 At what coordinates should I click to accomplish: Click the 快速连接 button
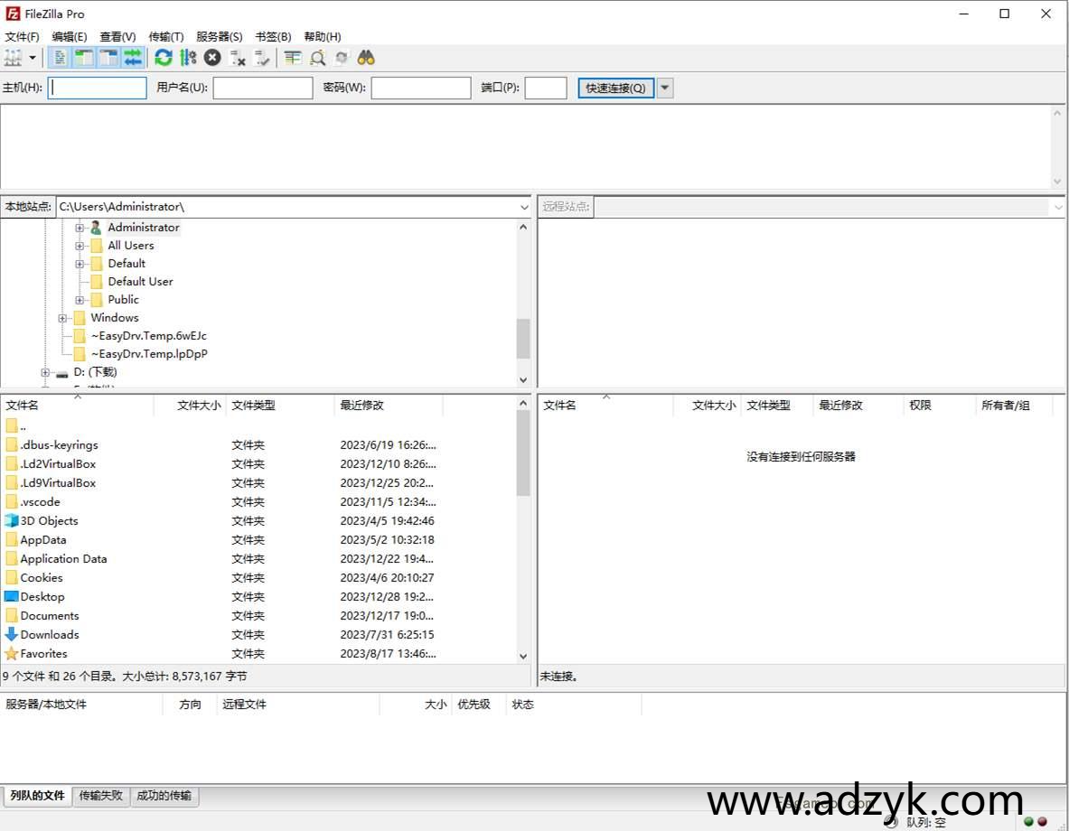click(614, 88)
